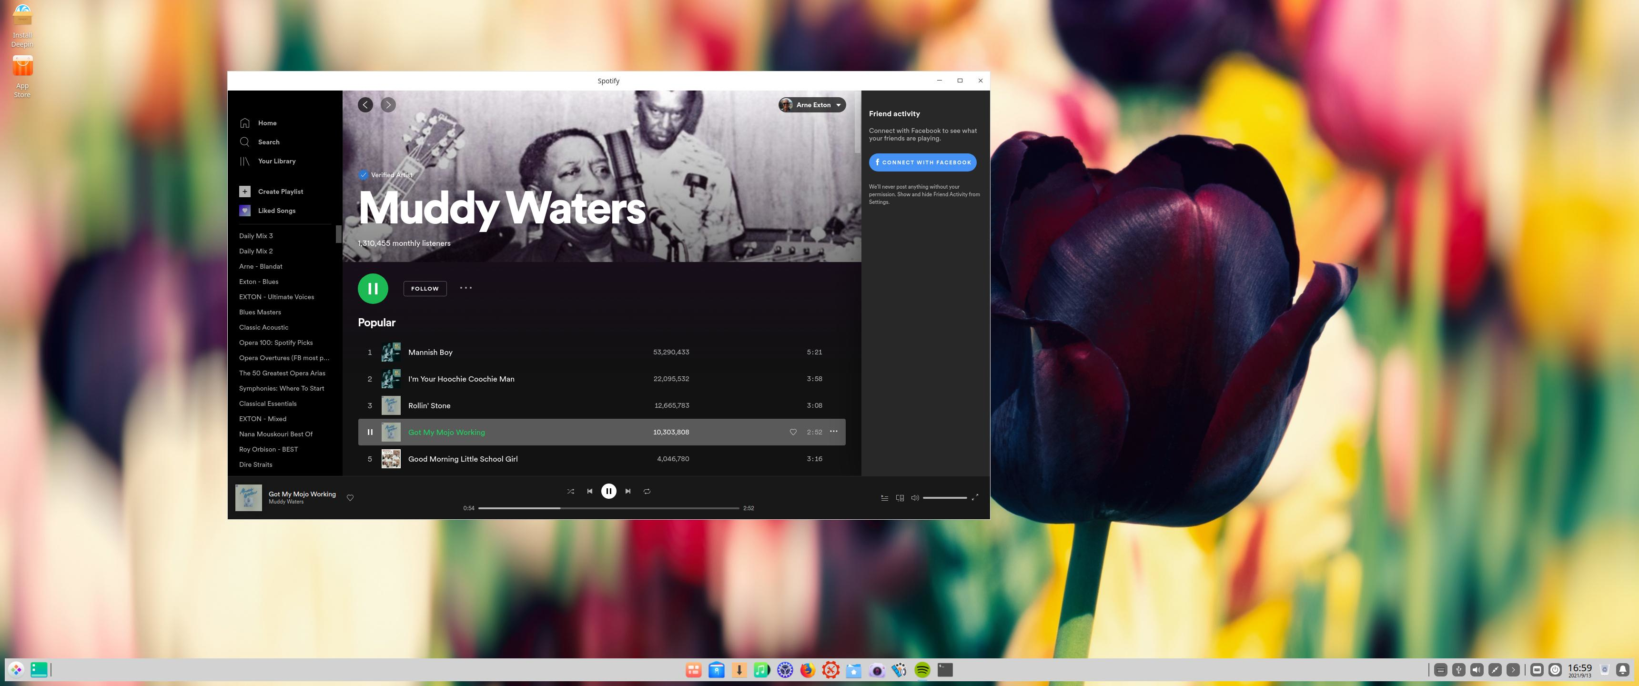Open Liked Songs in the sidebar

pos(268,211)
